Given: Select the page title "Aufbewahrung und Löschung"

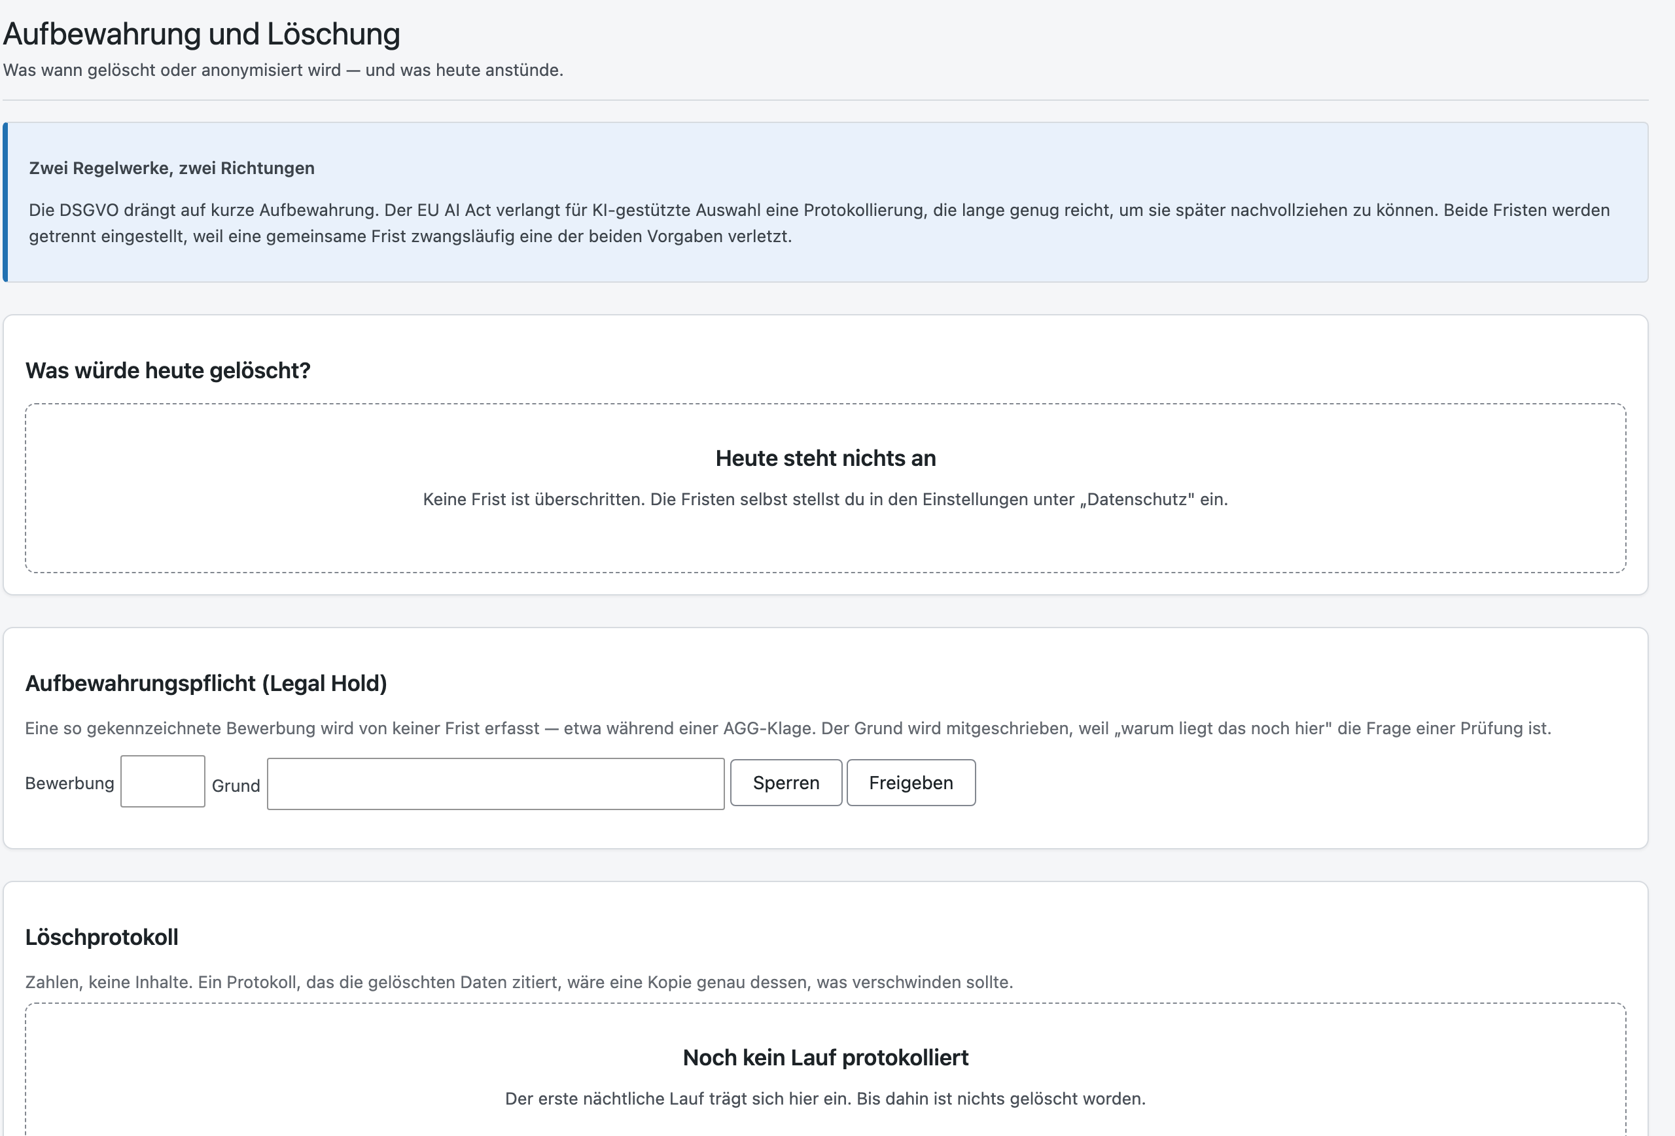Looking at the screenshot, I should coord(202,34).
